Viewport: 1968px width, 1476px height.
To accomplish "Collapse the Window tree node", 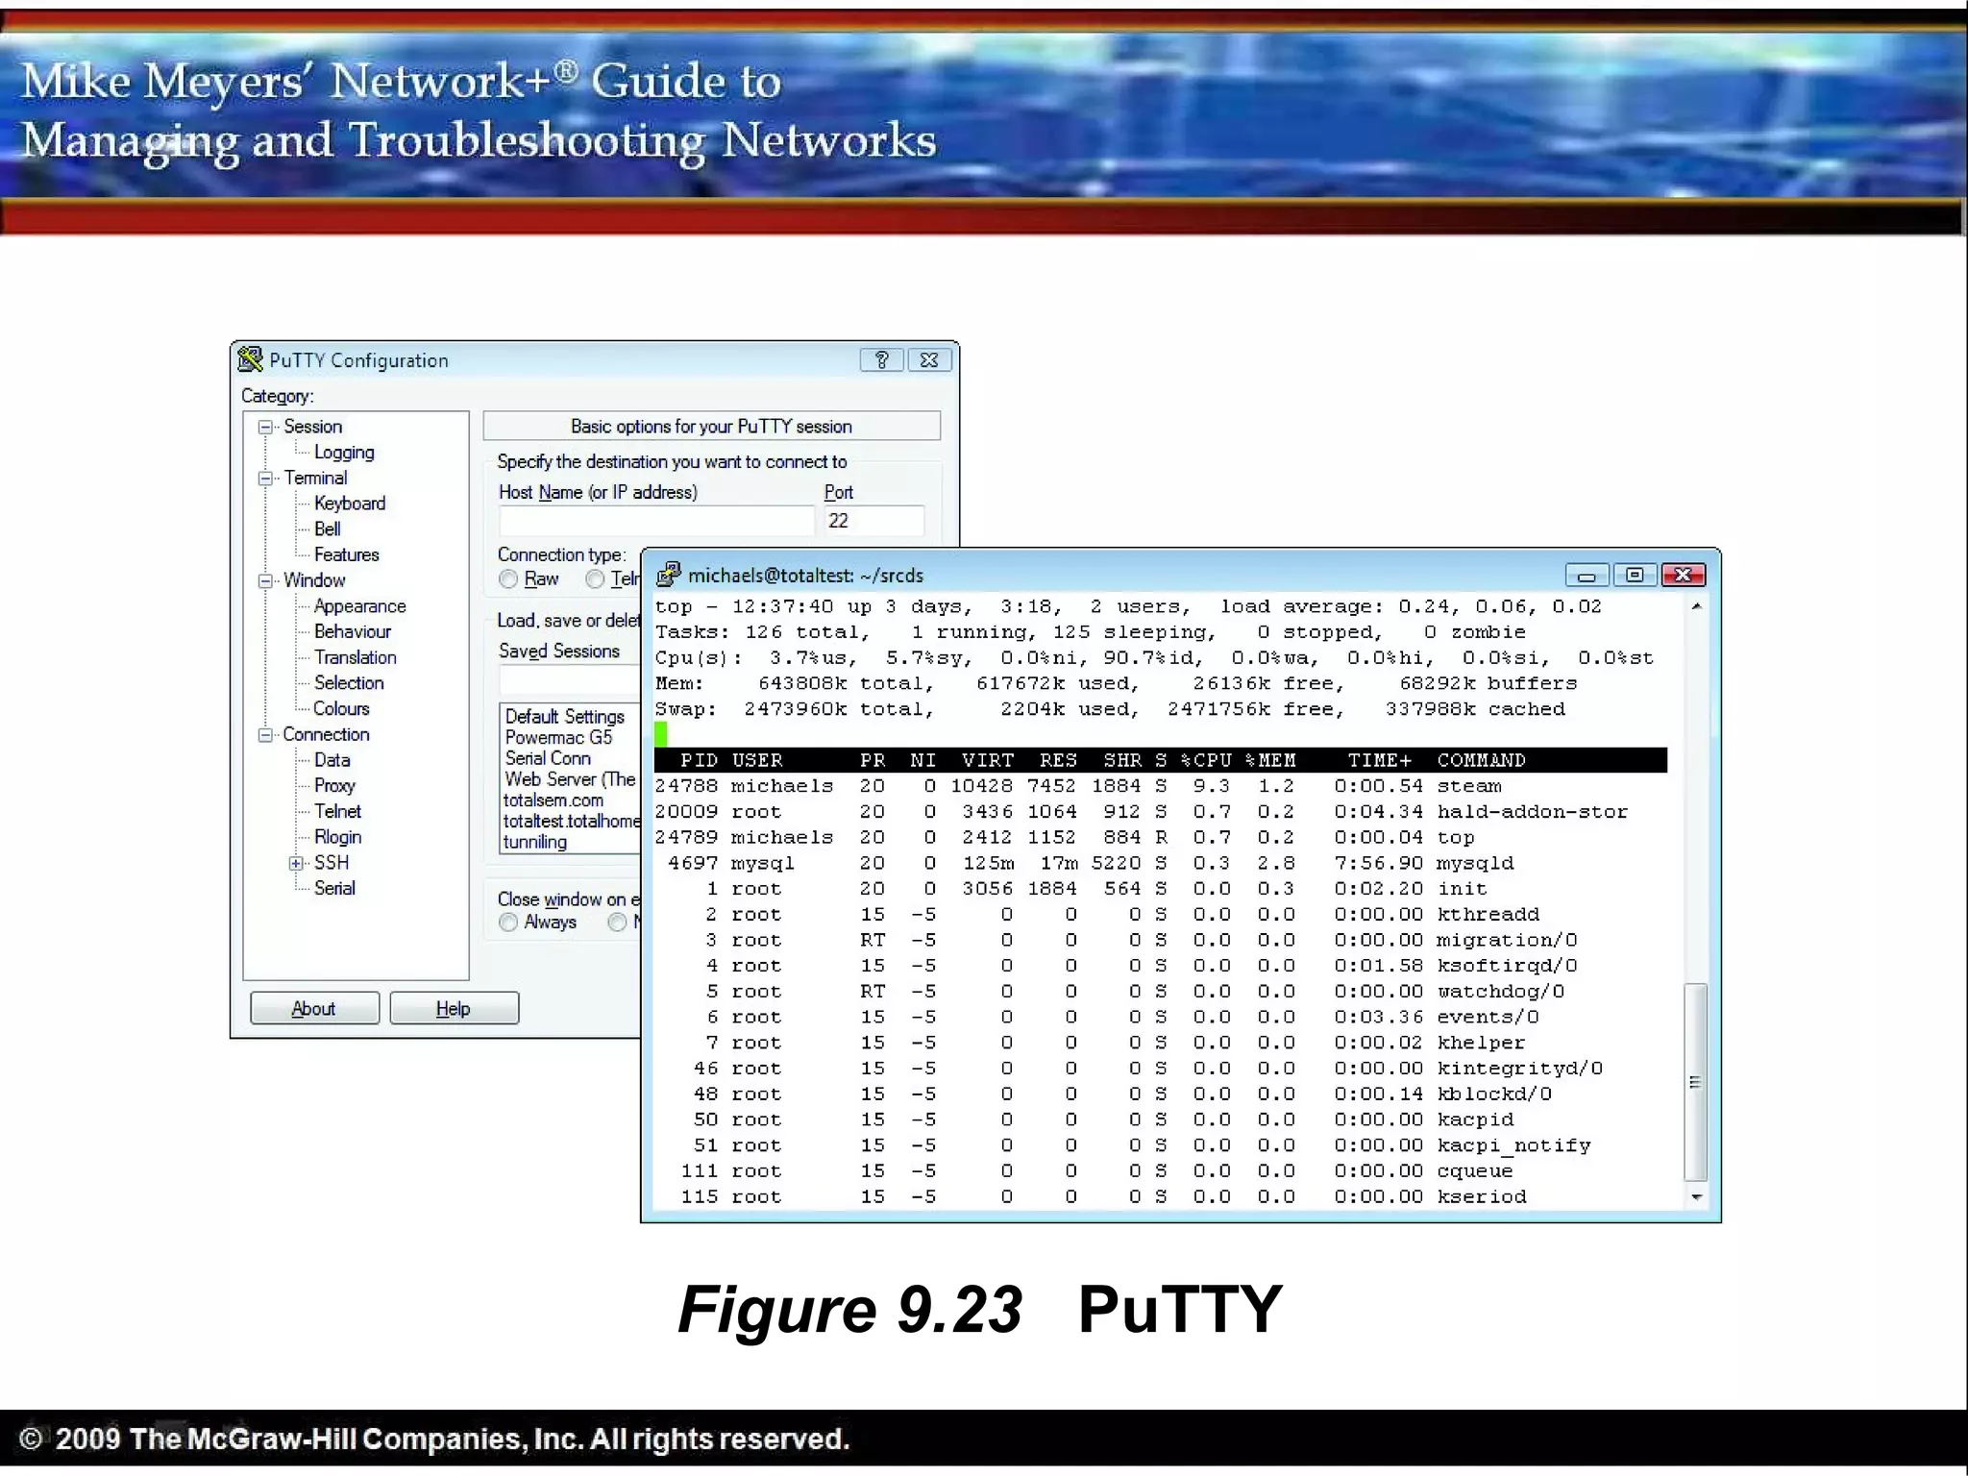I will 265,580.
